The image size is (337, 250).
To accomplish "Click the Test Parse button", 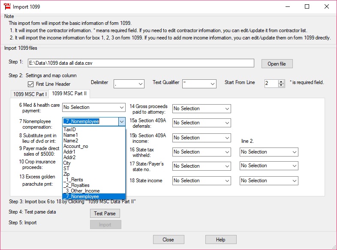I will click(x=105, y=213).
